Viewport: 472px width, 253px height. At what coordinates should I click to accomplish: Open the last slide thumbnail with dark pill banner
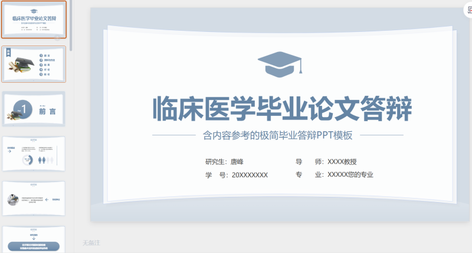(x=34, y=239)
